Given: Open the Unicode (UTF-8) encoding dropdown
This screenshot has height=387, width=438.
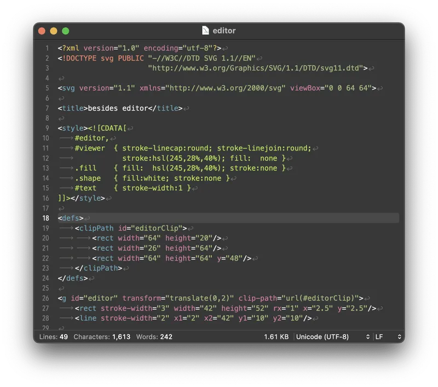Looking at the screenshot, I should click(333, 337).
